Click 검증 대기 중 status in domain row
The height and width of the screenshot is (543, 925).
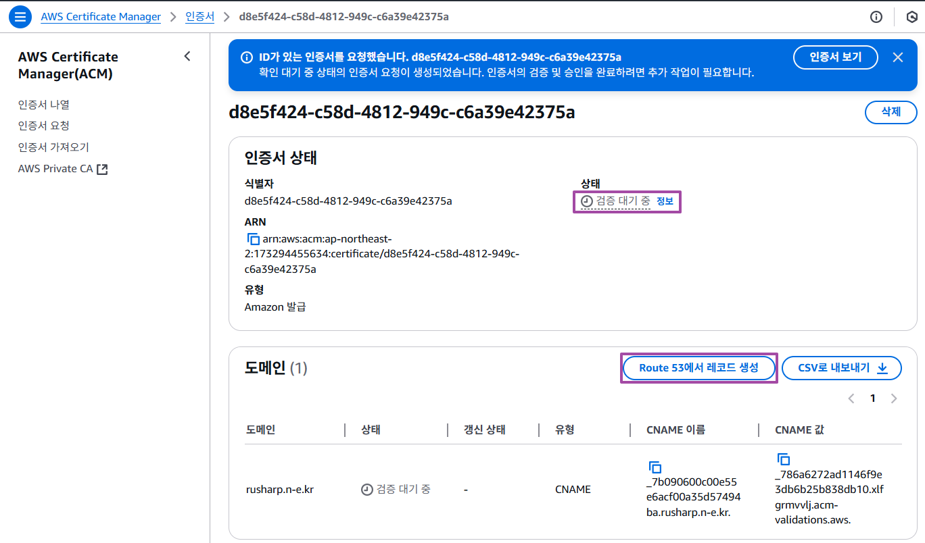click(x=396, y=490)
